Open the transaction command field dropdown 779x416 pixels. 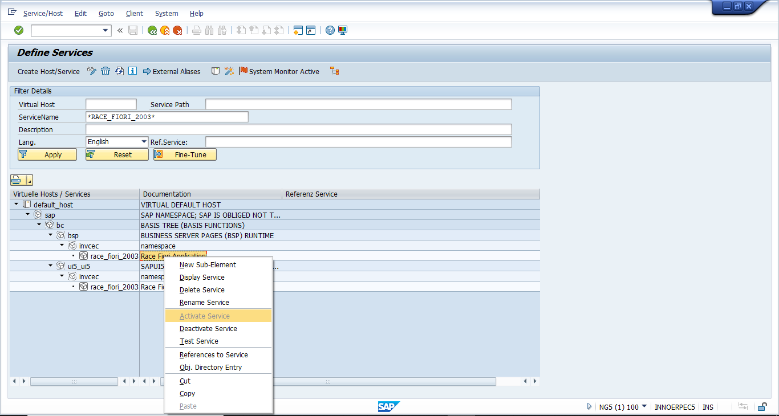tap(105, 31)
